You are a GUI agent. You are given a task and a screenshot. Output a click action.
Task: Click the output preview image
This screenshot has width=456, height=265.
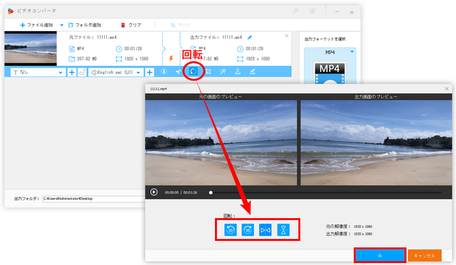[x=377, y=143]
